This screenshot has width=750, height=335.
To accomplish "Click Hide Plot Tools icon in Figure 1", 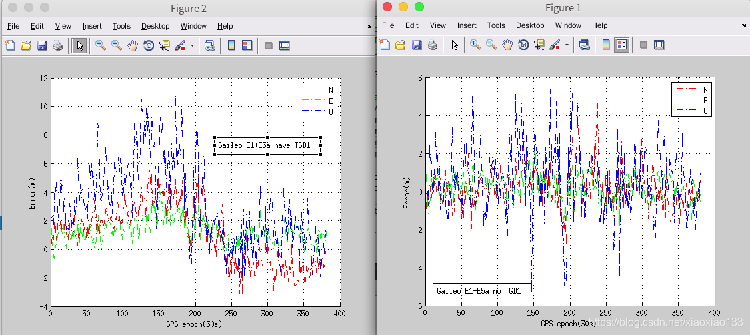I will click(643, 45).
